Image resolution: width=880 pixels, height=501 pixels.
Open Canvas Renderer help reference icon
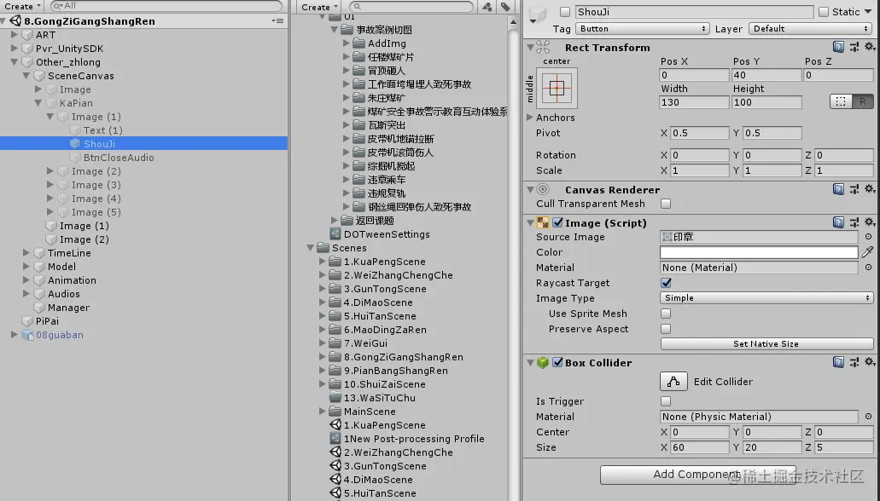pyautogui.click(x=838, y=189)
